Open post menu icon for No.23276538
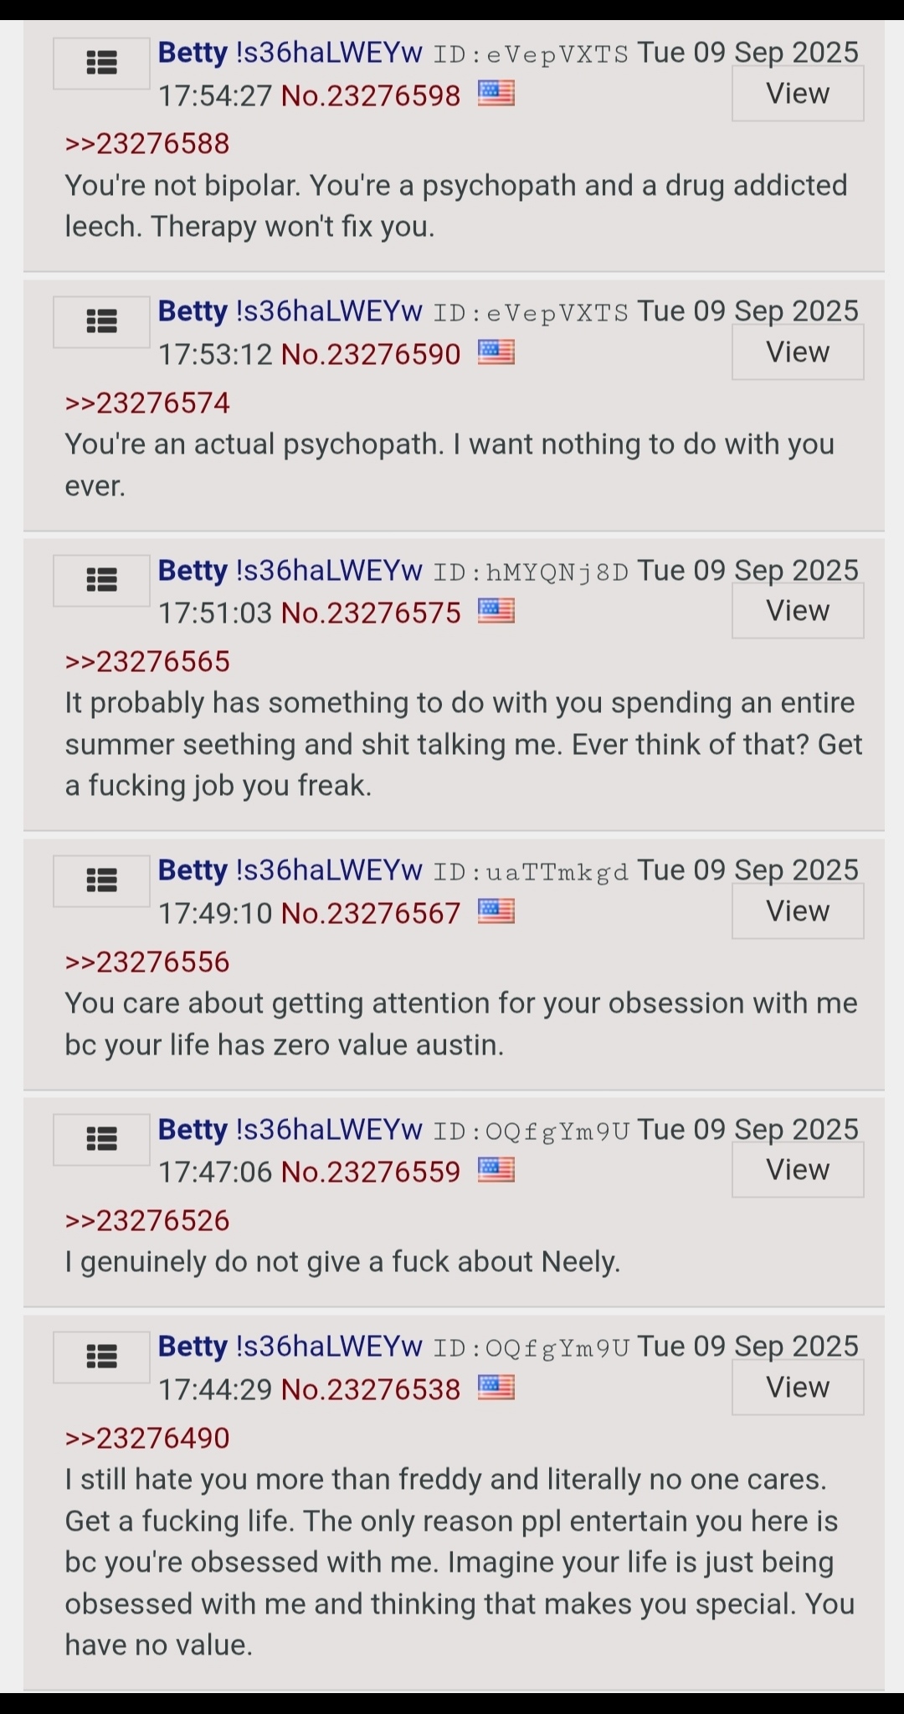Viewport: 904px width, 1714px height. tap(101, 1357)
